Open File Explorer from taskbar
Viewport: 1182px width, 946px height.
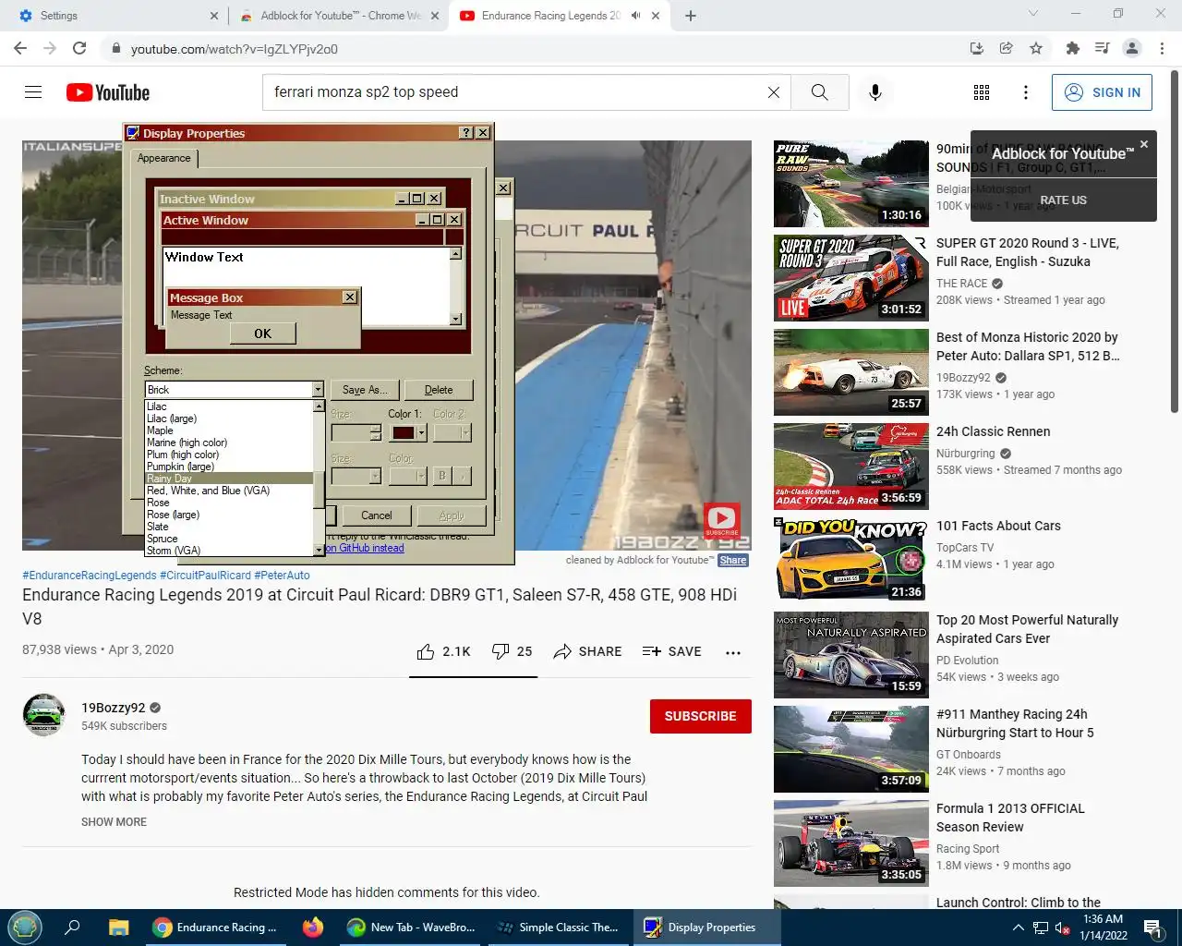(x=118, y=928)
